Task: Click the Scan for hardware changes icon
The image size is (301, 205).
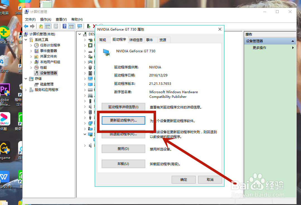Action: pos(80,26)
